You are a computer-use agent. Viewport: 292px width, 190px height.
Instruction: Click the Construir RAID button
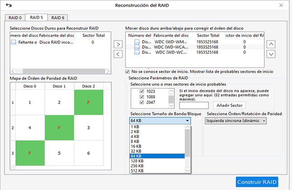click(257, 182)
